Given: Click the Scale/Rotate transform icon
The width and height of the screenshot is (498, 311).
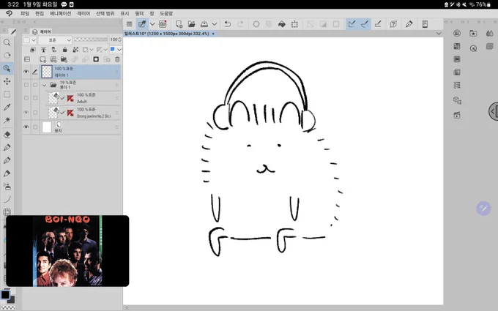Looking at the screenshot, I should [x=294, y=24].
